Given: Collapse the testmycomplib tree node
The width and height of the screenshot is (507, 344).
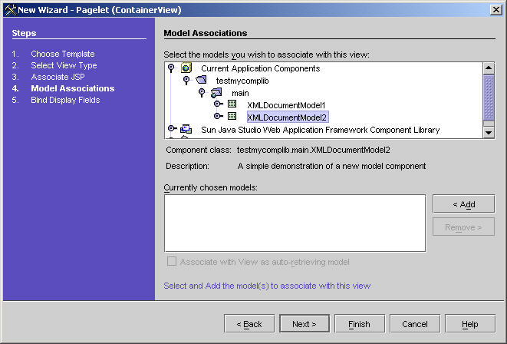Looking at the screenshot, I should [186, 80].
